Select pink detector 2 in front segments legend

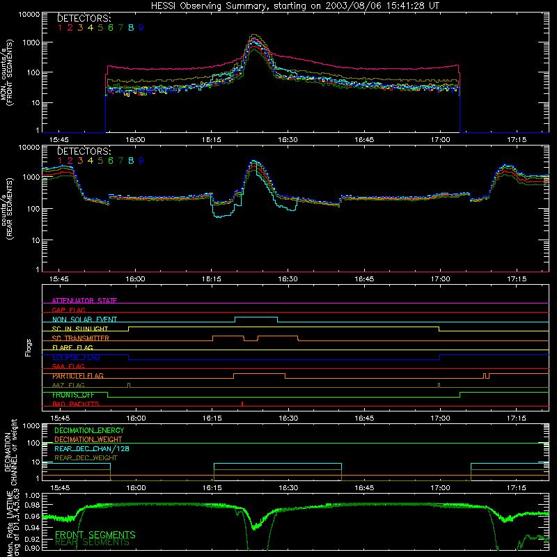pos(70,28)
